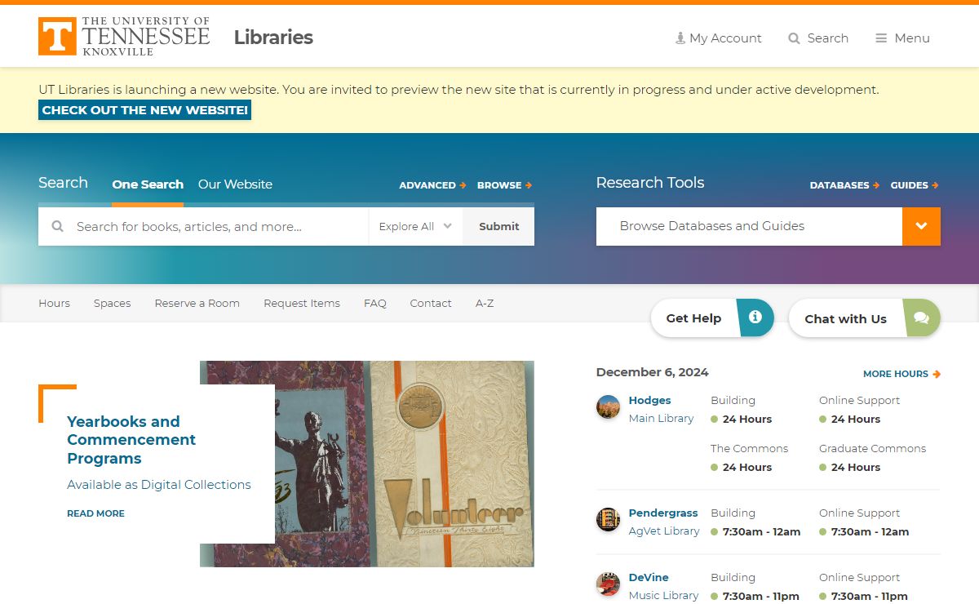Open the orange Browse Databases dropdown arrow
Screen dimensions: 979x604
pyautogui.click(x=921, y=226)
